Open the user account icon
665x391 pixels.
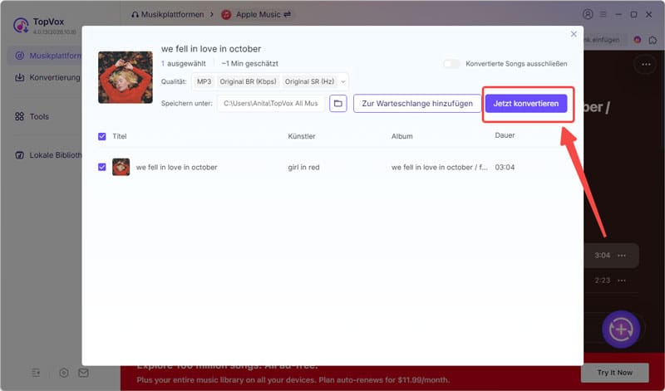pos(588,14)
